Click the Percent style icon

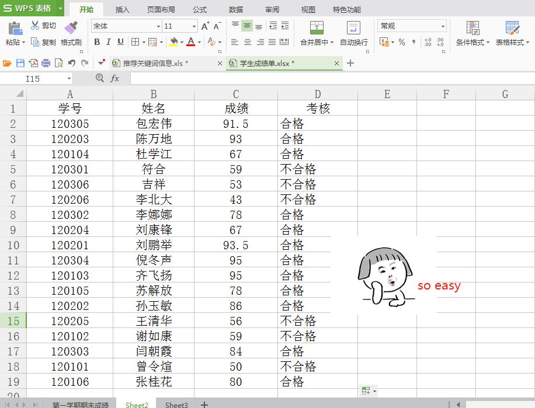(x=401, y=42)
